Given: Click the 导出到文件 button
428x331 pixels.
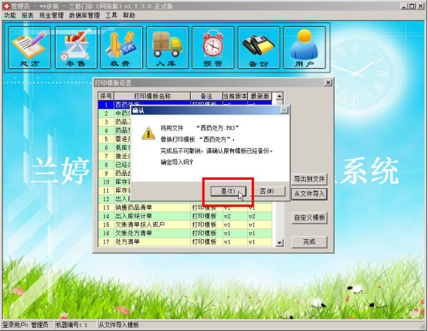Looking at the screenshot, I should pos(309,179).
